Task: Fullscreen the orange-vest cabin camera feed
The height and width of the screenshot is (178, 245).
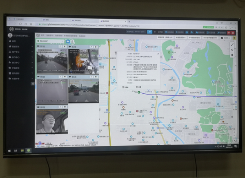Action: [91, 47]
